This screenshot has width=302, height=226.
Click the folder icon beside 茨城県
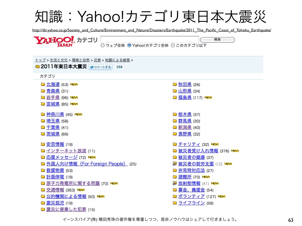(x=43, y=134)
